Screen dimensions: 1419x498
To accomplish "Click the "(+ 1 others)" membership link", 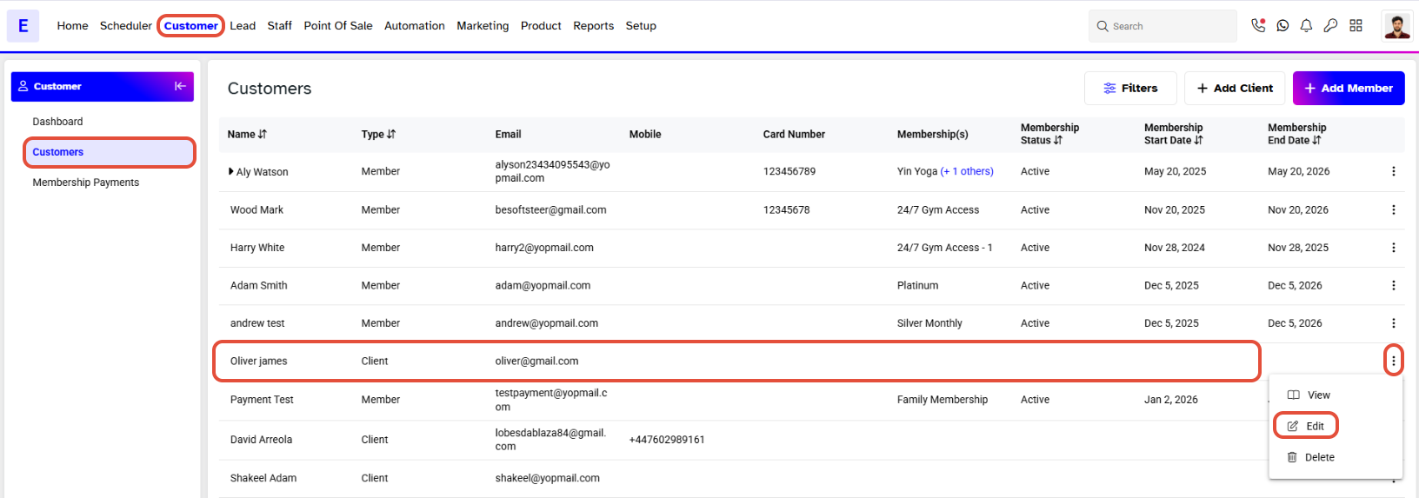I will 967,171.
